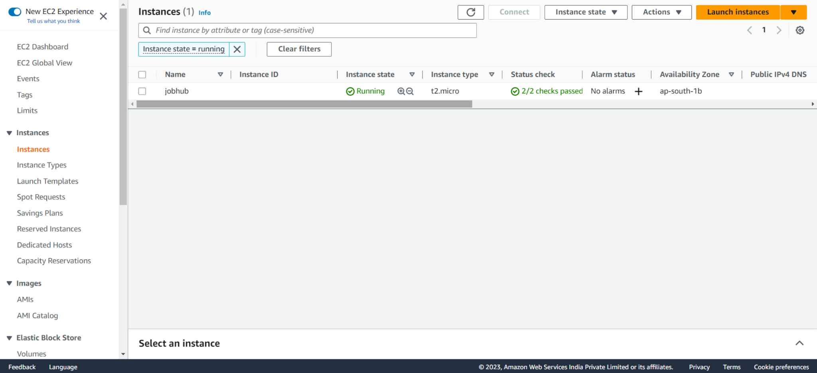Collapse the Instances sidebar section
817x373 pixels.
(10, 133)
